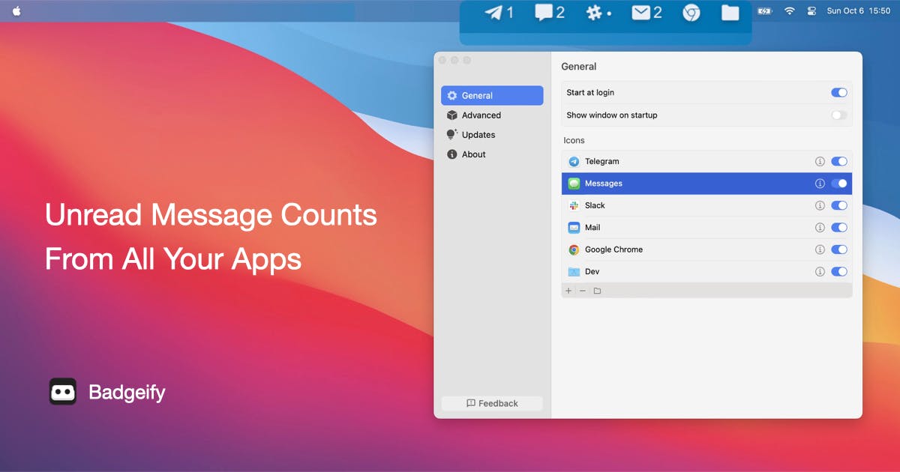Switch to the Advanced sidebar tab
Viewport: 900px width, 472px height.
492,115
